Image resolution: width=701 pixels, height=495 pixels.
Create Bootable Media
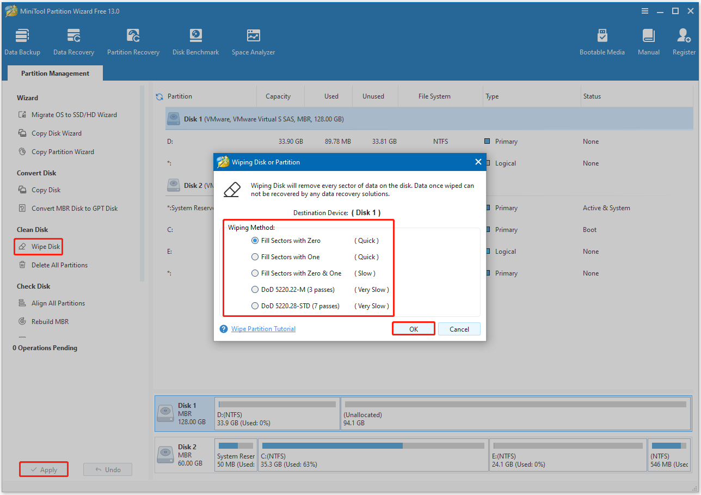pos(602,41)
